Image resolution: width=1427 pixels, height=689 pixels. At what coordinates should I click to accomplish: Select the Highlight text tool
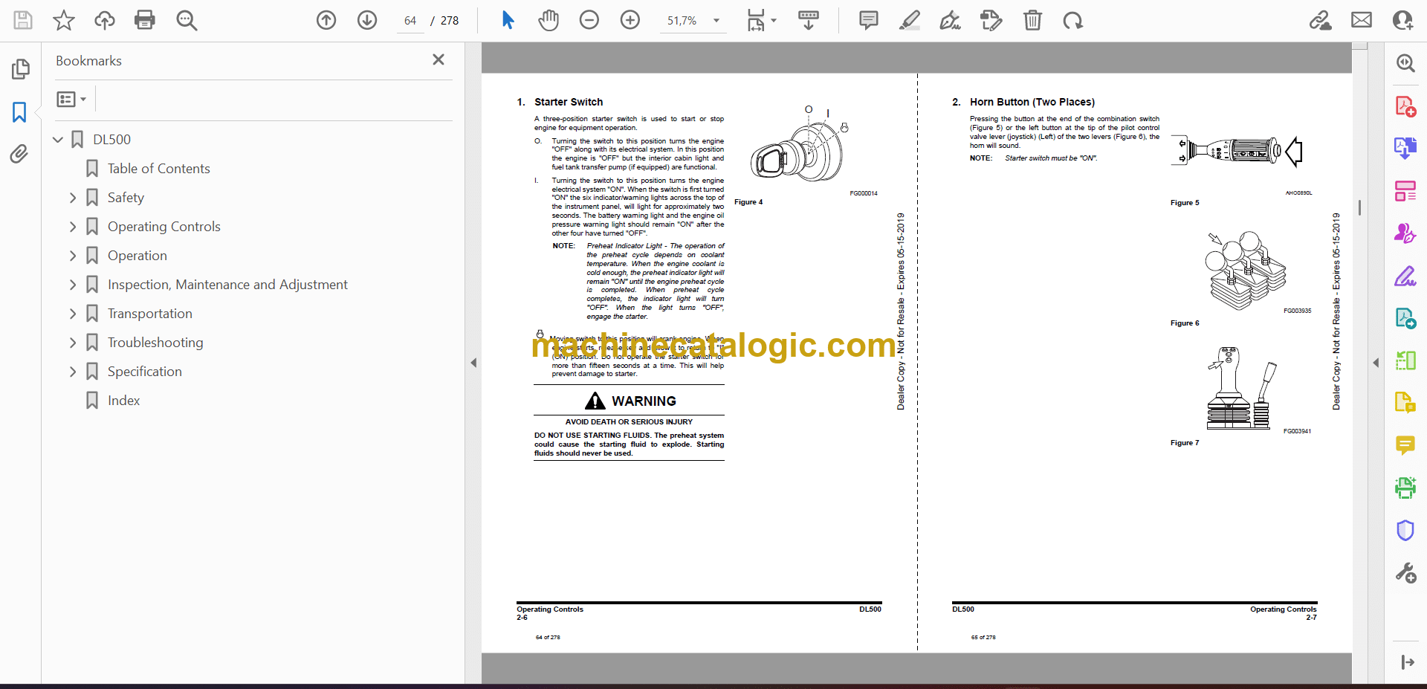pyautogui.click(x=909, y=20)
